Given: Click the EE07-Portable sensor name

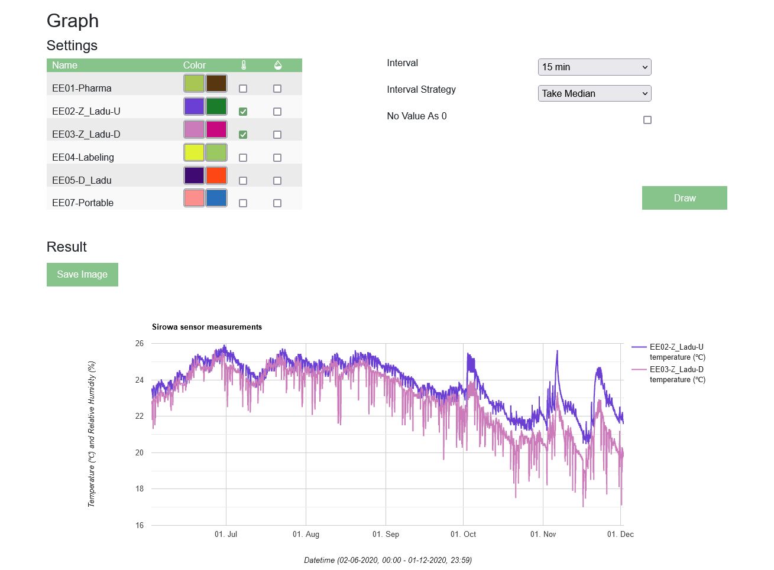Looking at the screenshot, I should [83, 203].
